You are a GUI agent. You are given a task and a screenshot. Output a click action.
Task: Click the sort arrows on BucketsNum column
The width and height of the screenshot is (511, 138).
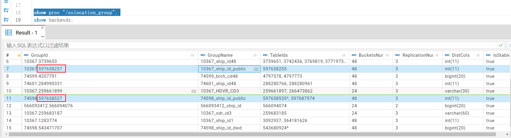pyautogui.click(x=387, y=55)
